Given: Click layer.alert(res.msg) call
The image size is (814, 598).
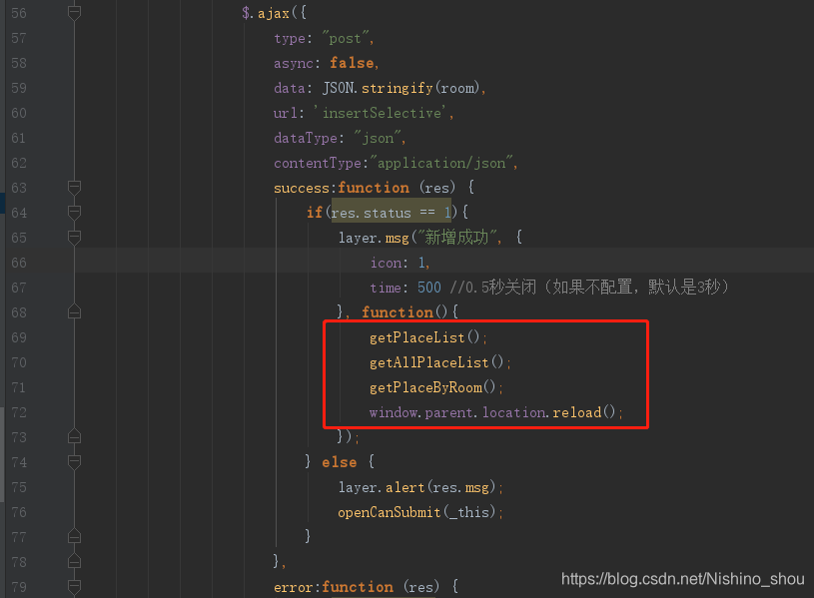Looking at the screenshot, I should (416, 487).
